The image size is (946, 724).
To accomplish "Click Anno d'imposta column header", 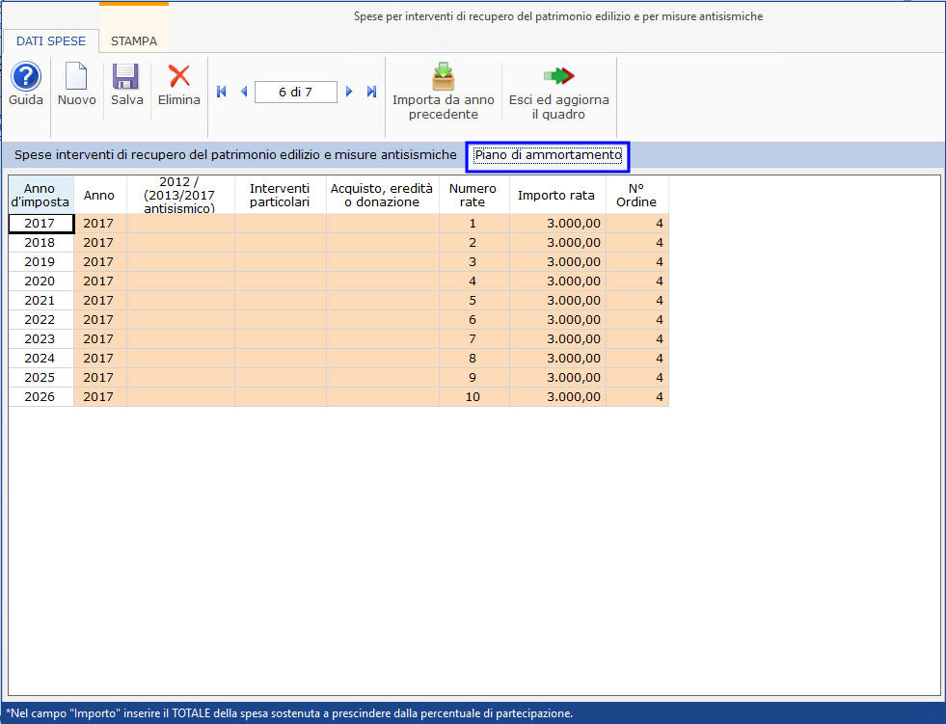I will [40, 195].
